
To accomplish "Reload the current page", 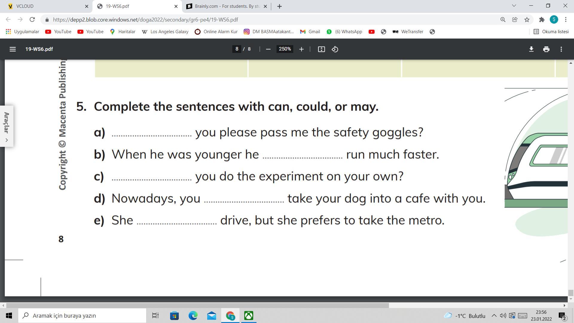I will tap(32, 19).
